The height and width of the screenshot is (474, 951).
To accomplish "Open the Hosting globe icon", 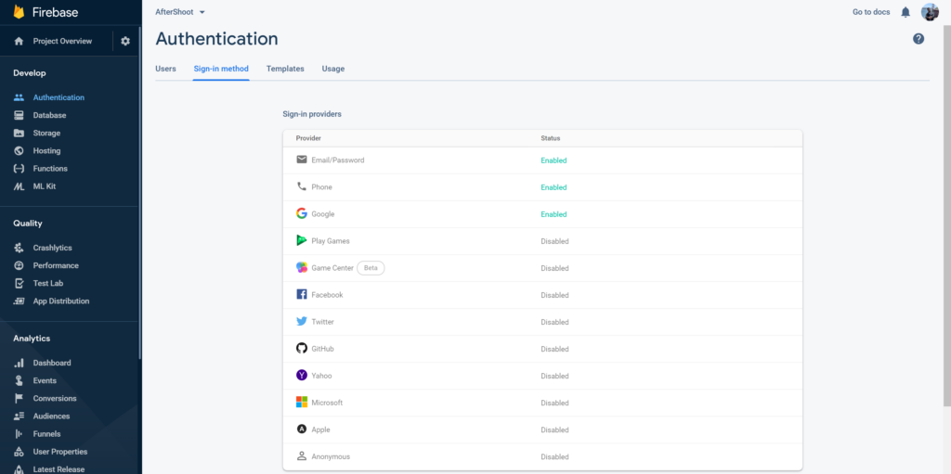I will click(x=19, y=151).
